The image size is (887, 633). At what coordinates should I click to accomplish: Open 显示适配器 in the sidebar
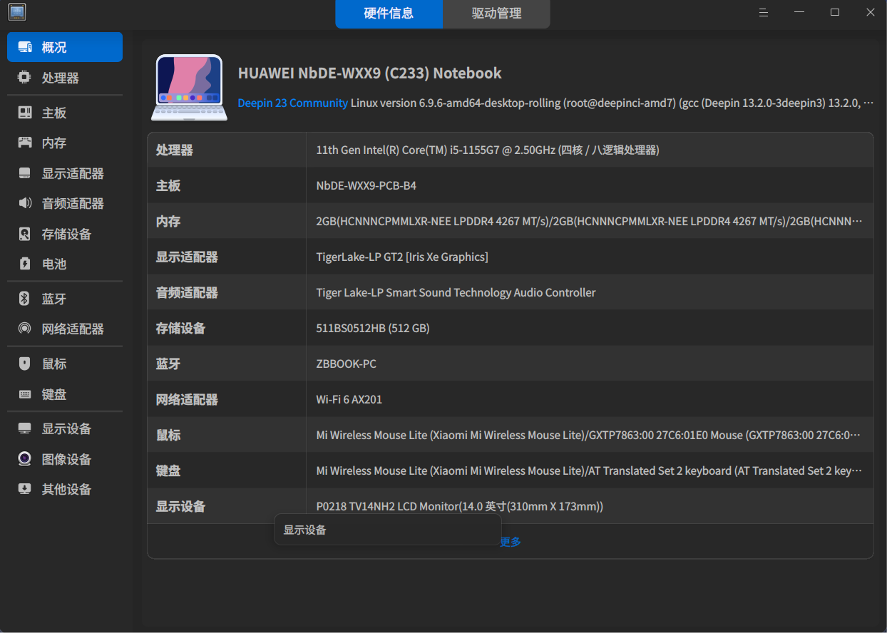click(65, 173)
